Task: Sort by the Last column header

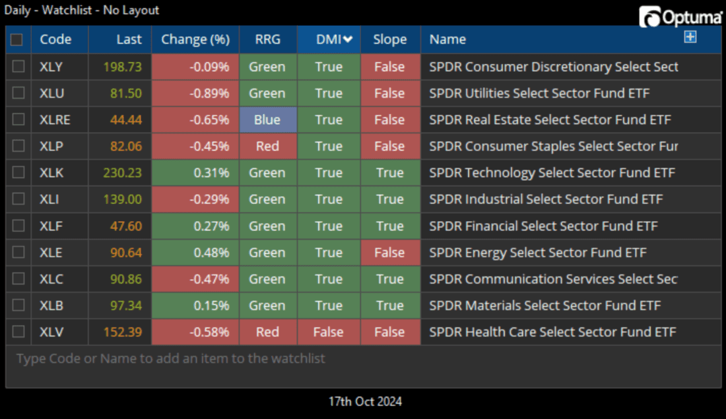Action: [120, 40]
